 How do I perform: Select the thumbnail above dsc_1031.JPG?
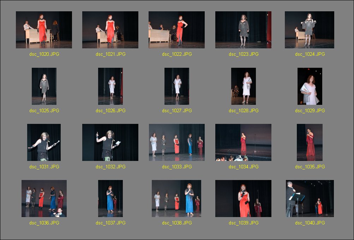tap(44, 143)
